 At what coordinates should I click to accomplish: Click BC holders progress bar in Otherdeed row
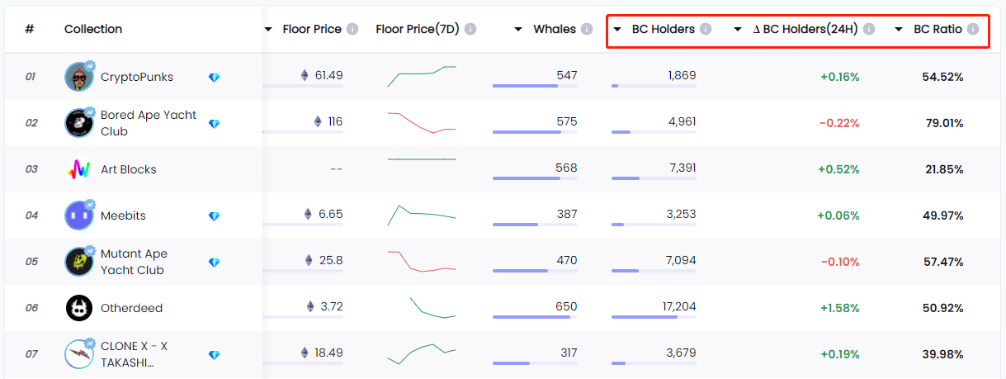654,317
